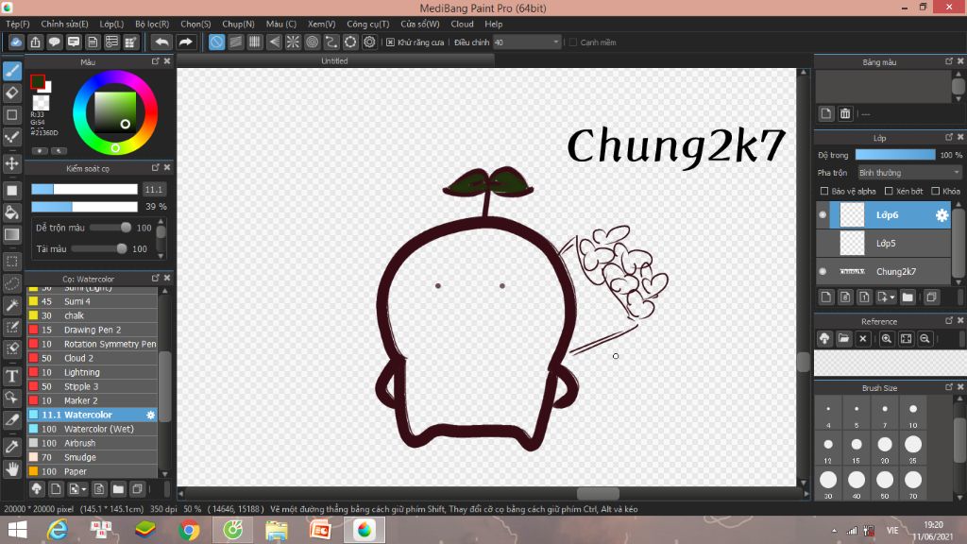Screen dimensions: 967x544
Task: Select the Gradient tool
Action: [11, 234]
